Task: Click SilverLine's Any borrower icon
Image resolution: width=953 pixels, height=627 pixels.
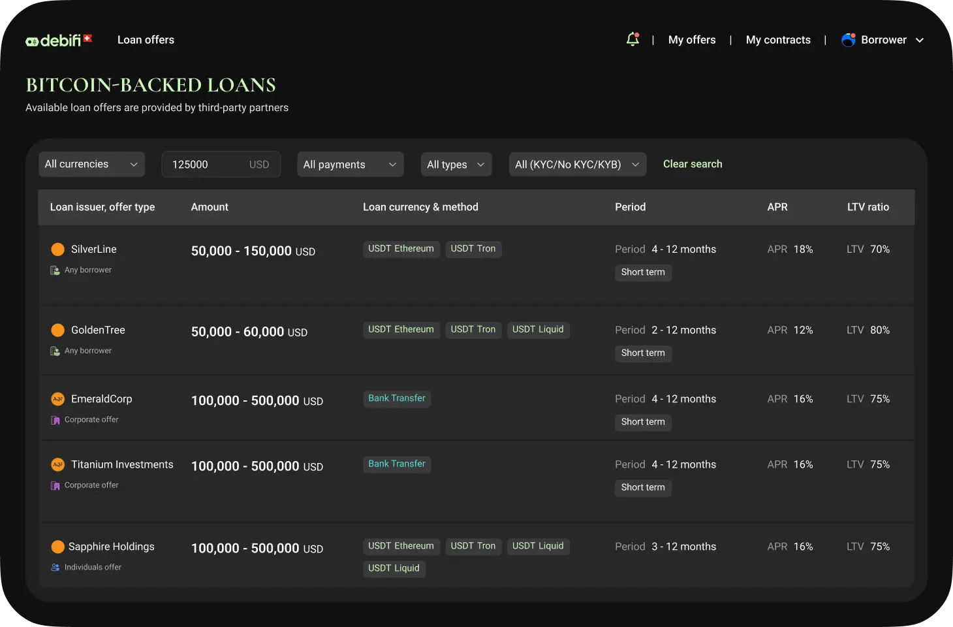Action: pos(55,270)
